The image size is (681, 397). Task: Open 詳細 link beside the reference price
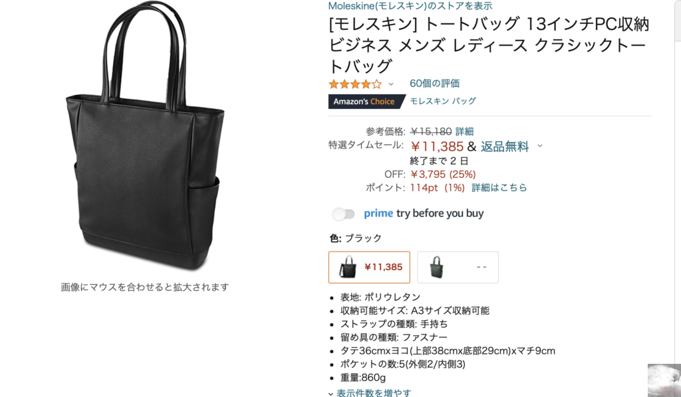pos(464,131)
